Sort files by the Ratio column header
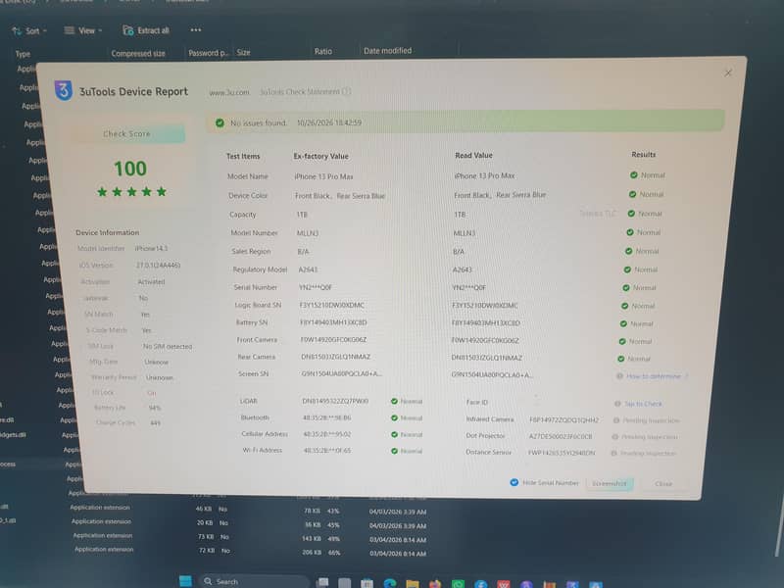This screenshot has width=784, height=588. coord(323,51)
